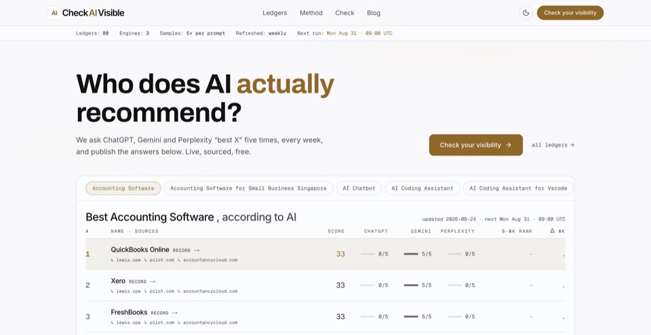Open the Check nav item
Screen dimensions: 651x335
[x=344, y=13]
